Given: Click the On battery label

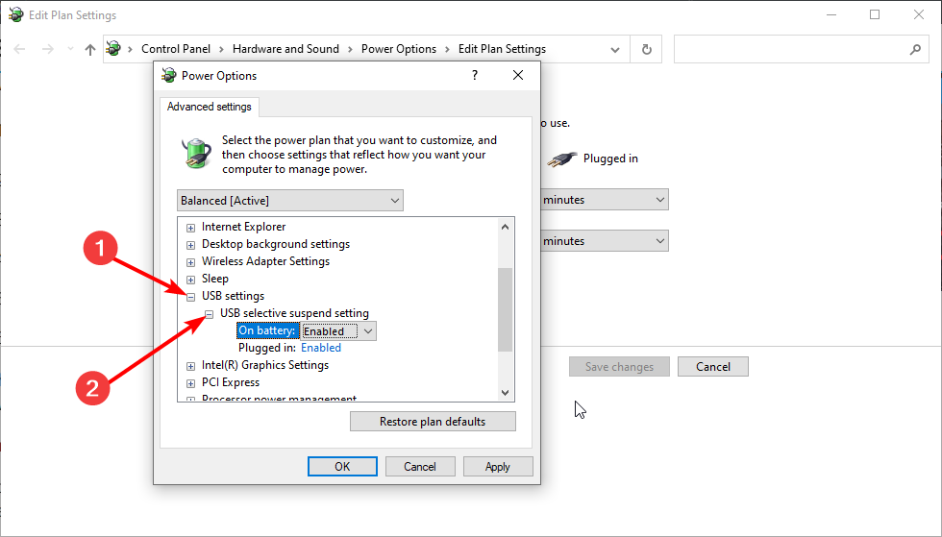Looking at the screenshot, I should 267,330.
